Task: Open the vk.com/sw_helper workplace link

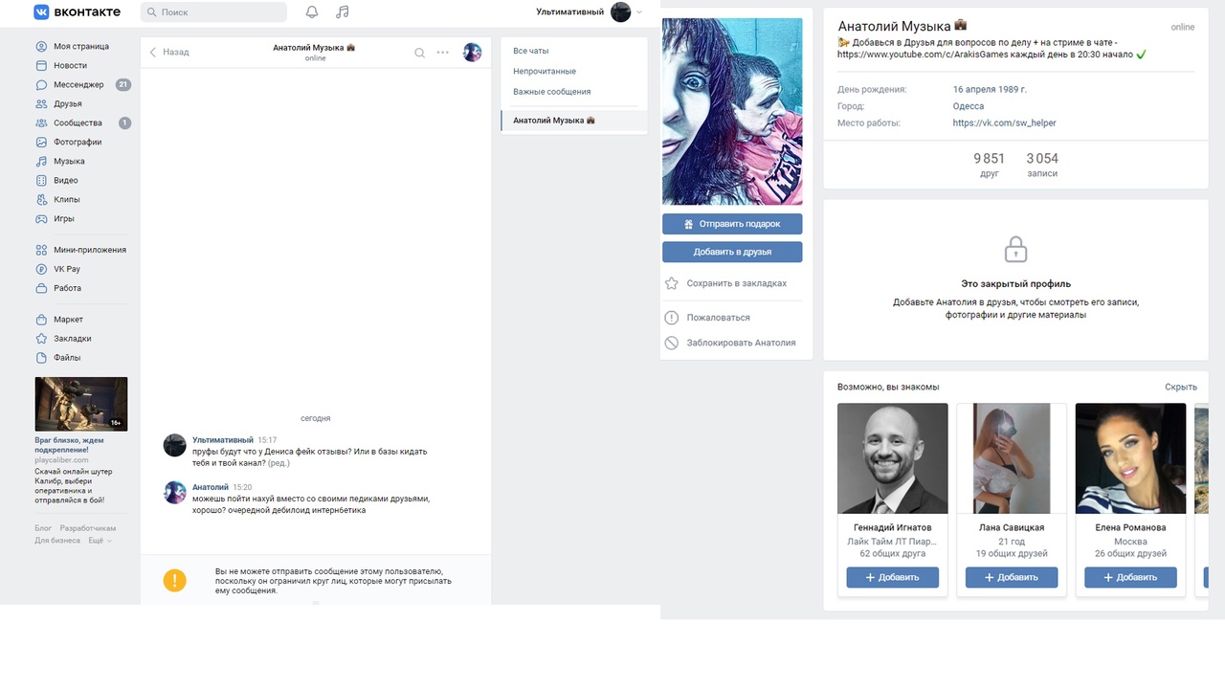Action: point(1004,123)
